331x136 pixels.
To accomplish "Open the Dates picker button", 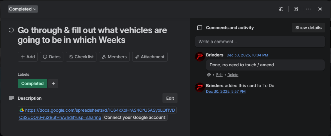I will [x=52, y=57].
